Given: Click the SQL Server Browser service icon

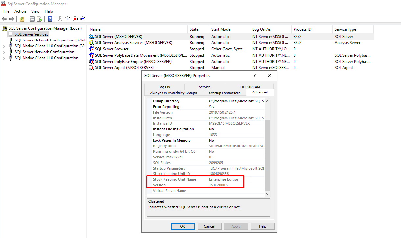Looking at the screenshot, I should click(92, 49).
